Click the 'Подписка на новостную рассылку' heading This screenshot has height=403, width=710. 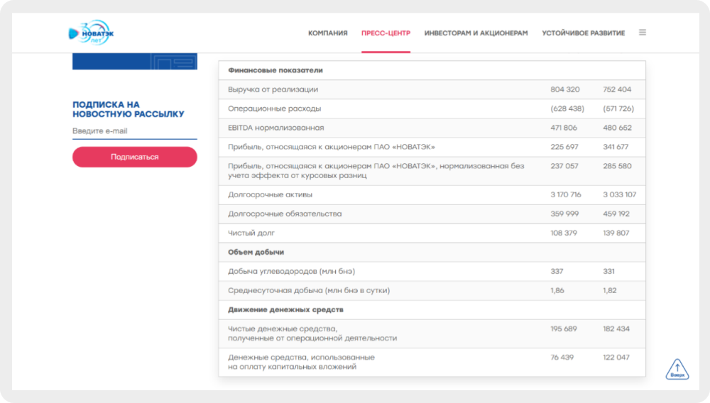click(128, 109)
